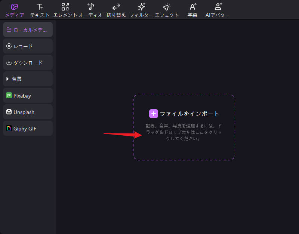
Task: Open the フィルター (Filters) panel
Action: 141,9
